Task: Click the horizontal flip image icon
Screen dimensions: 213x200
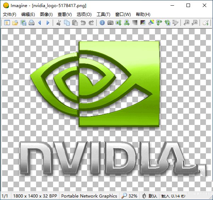Action: (x=127, y=23)
